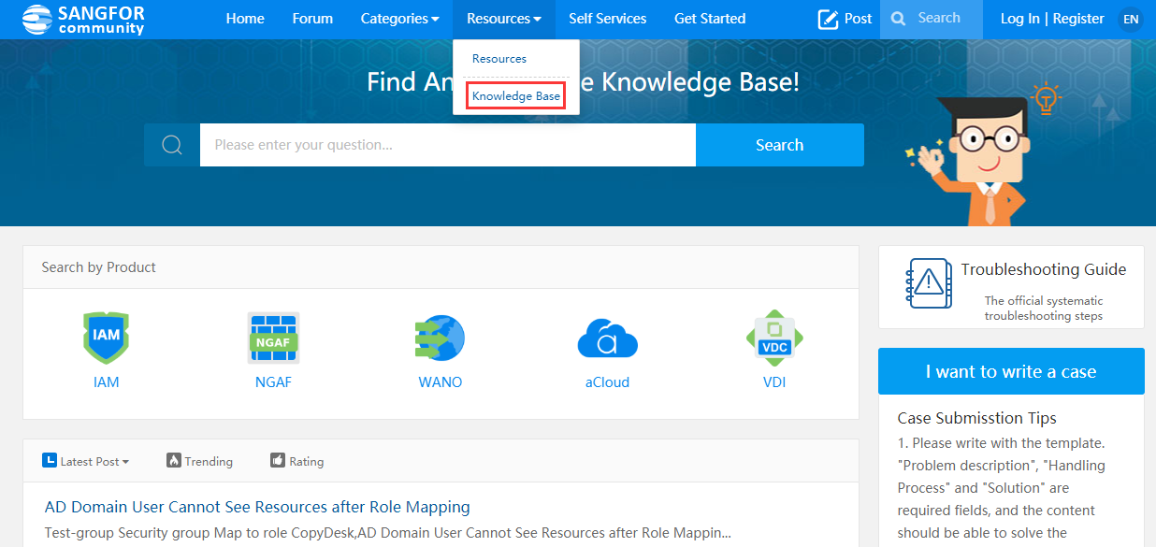Viewport: 1156px width, 547px height.
Task: Select the aCloud cloud icon
Action: (607, 338)
